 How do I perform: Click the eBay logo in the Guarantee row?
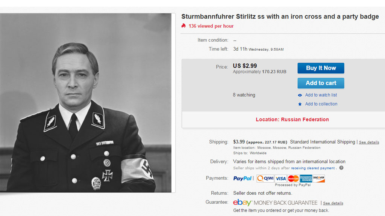point(242,202)
